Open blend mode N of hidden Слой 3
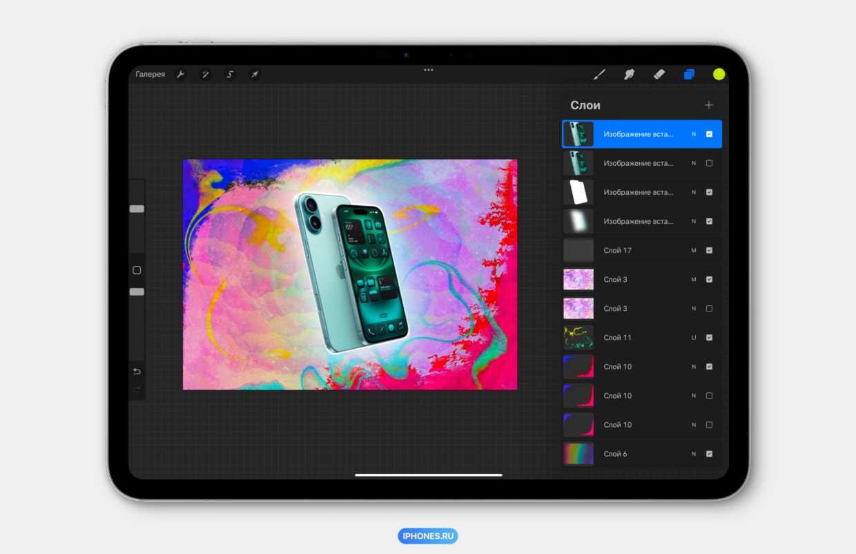 point(694,308)
